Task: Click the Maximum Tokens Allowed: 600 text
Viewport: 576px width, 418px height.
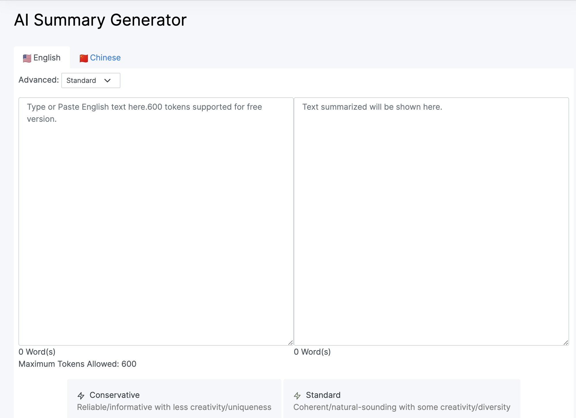Action: (77, 364)
